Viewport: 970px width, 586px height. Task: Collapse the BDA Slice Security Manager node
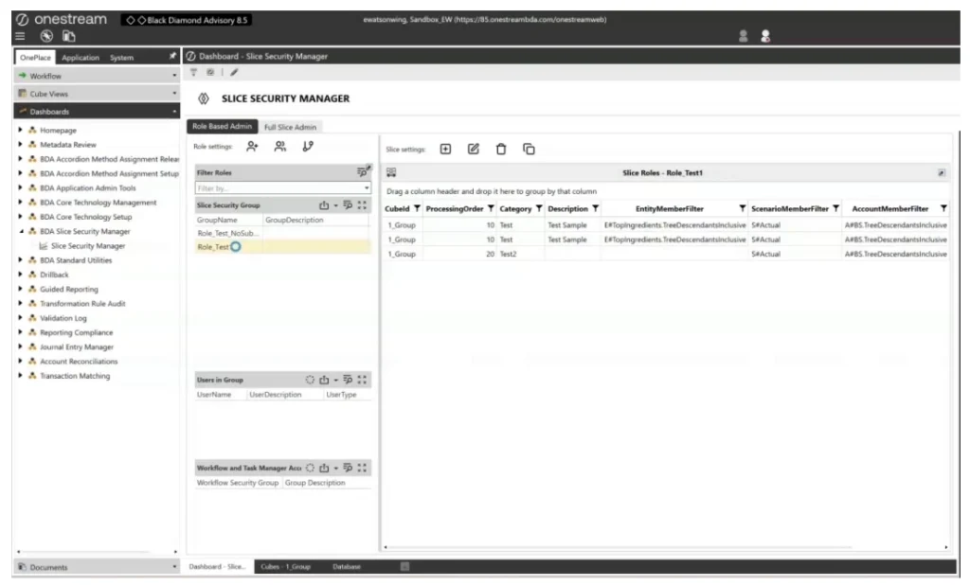tap(21, 231)
